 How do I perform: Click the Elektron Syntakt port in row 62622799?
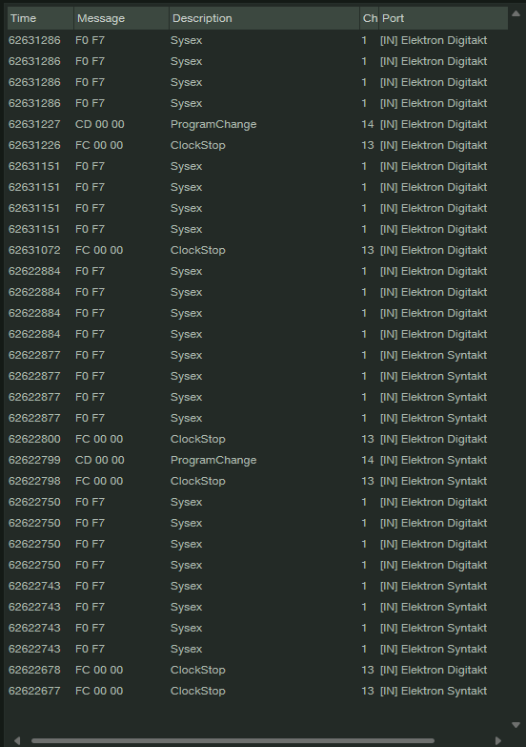point(434,460)
